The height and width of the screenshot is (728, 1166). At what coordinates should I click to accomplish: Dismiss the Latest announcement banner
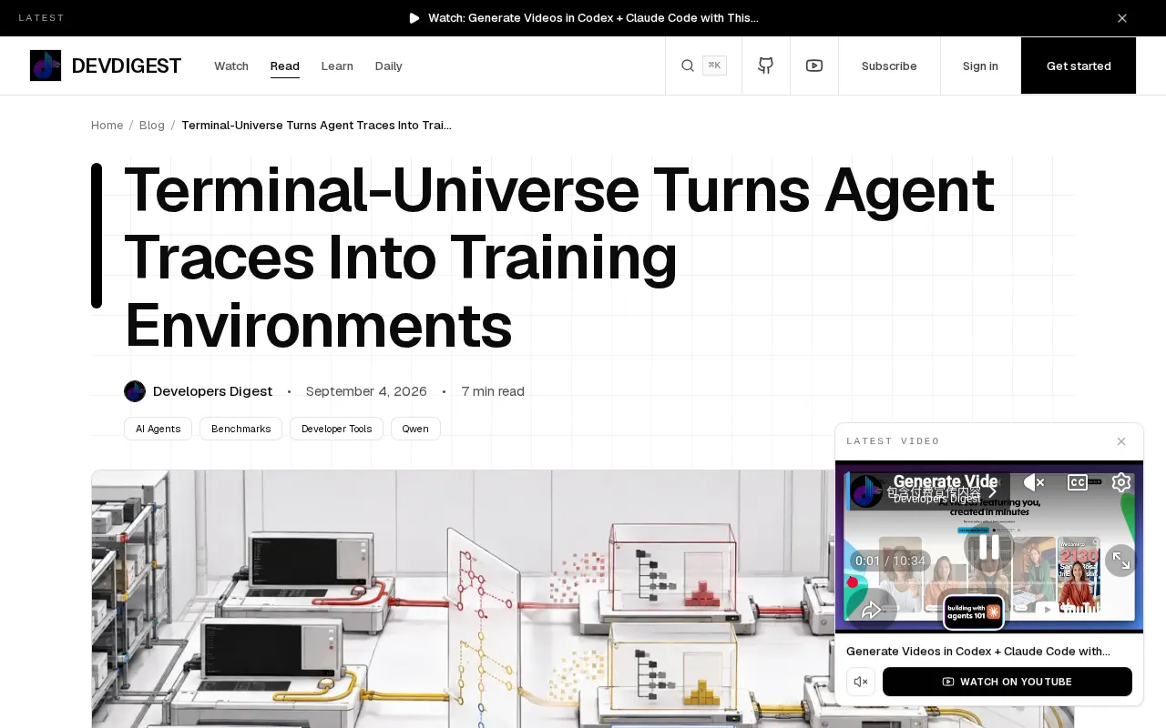(x=1122, y=18)
